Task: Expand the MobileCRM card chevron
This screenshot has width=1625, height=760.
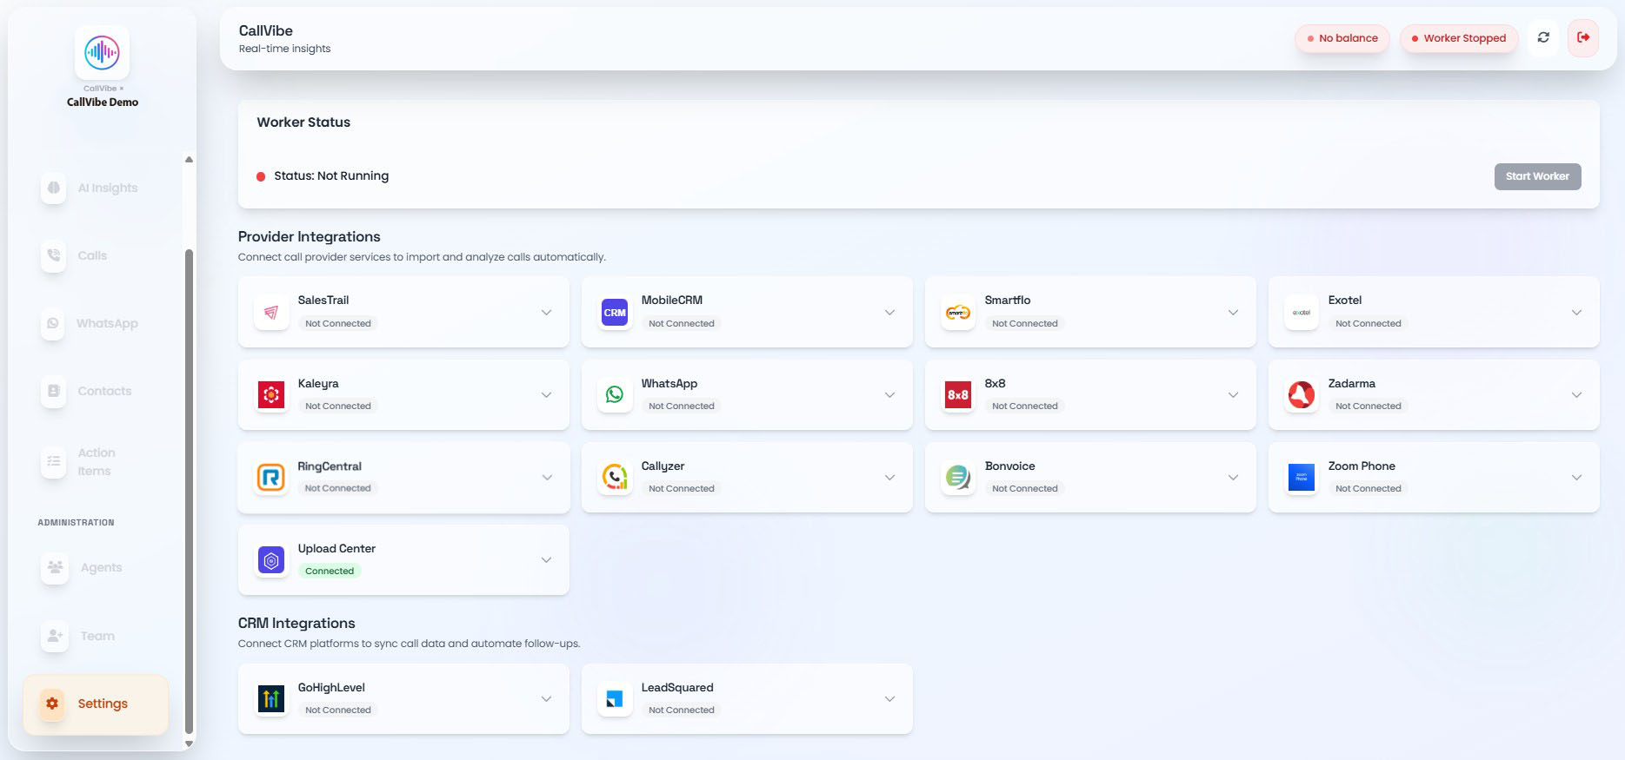Action: pos(889,313)
